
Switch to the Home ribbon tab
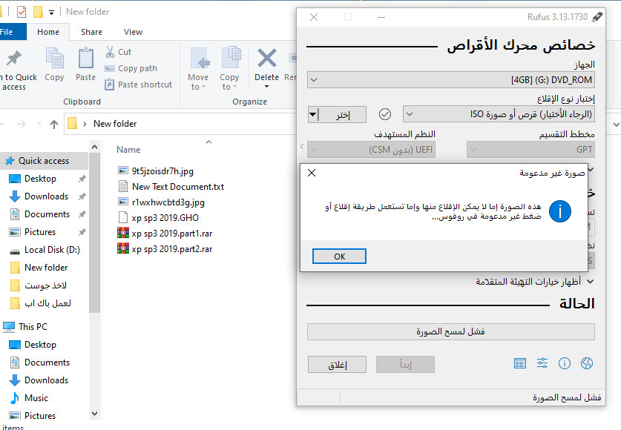click(x=48, y=32)
